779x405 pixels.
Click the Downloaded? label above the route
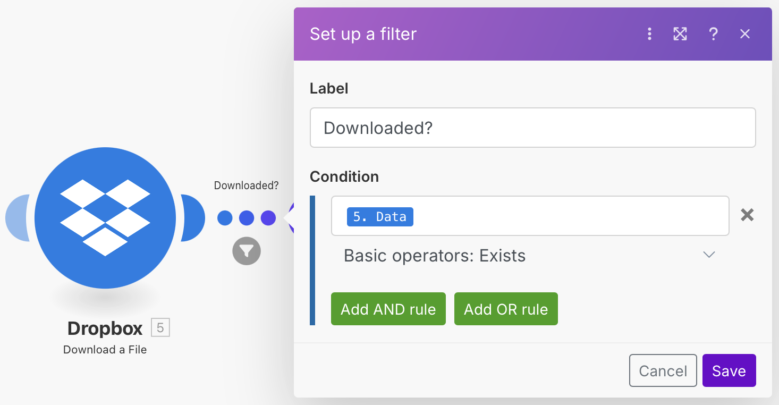pos(246,185)
